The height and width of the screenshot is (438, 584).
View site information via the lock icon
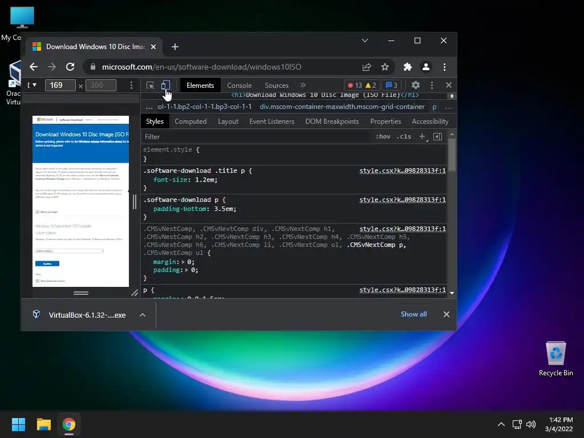click(93, 67)
